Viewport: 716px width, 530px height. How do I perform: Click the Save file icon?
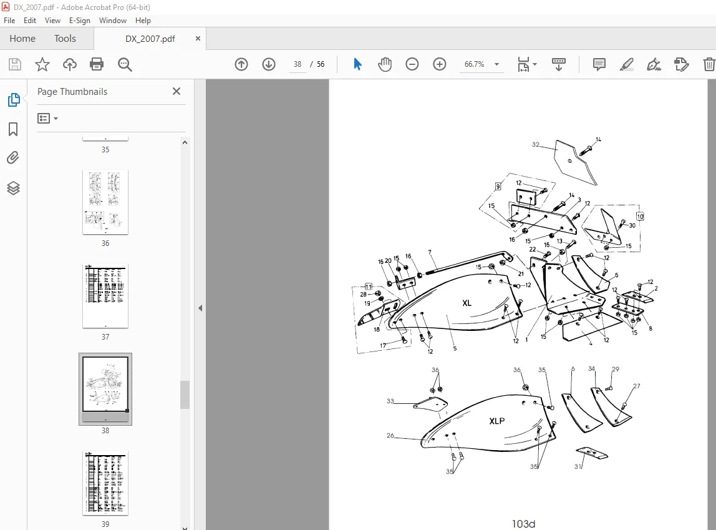(15, 64)
